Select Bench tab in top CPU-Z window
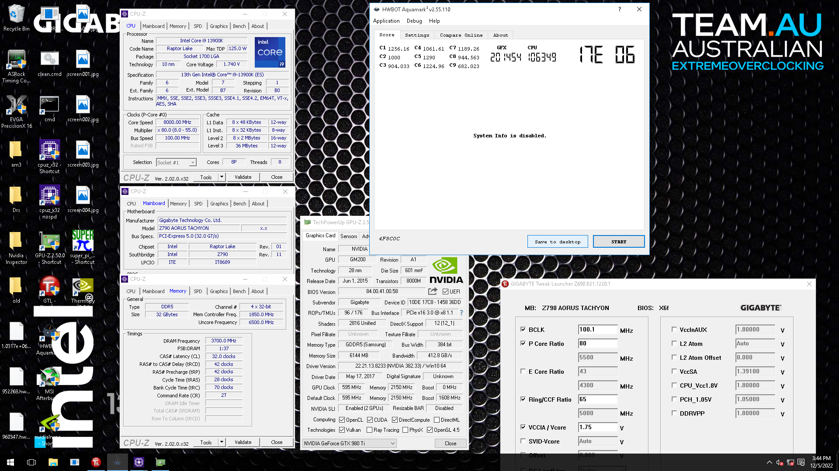Image resolution: width=839 pixels, height=471 pixels. (239, 26)
